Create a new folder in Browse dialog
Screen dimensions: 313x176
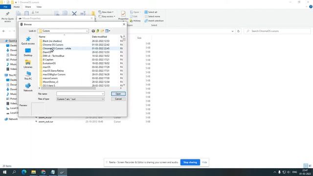[102, 31]
